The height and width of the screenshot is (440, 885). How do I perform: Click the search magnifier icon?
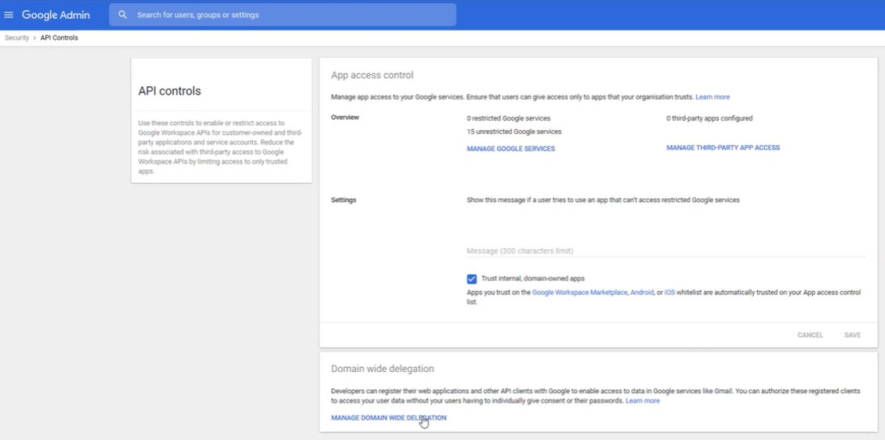tap(122, 15)
